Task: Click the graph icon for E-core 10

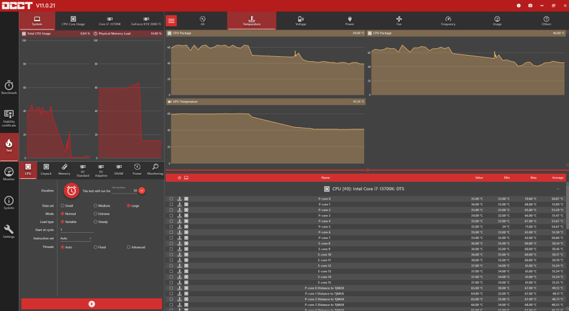Action: pyautogui.click(x=179, y=254)
